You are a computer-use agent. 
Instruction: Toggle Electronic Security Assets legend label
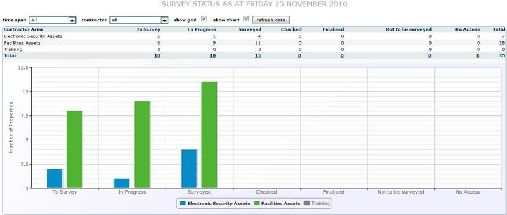click(x=219, y=203)
